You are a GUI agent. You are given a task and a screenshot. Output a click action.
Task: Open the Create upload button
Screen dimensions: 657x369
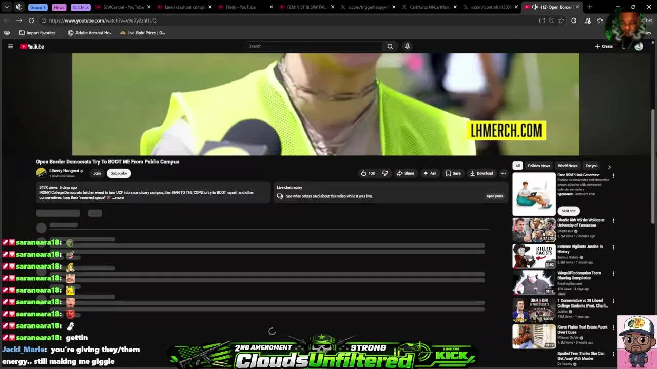[x=604, y=46]
